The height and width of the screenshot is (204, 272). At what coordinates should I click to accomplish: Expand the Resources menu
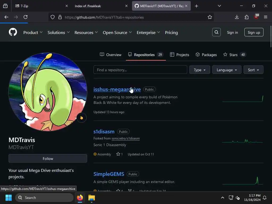[86, 32]
